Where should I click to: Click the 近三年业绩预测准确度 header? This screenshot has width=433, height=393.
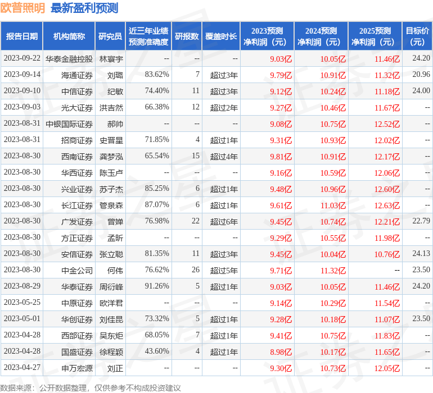[148, 36]
